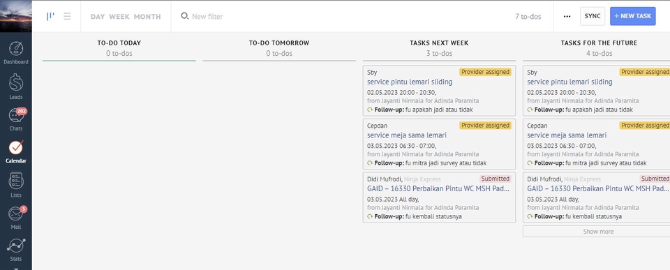The width and height of the screenshot is (670, 270).
Task: Click 'Didi Mufrodi' name in Next Week card
Action: (385, 179)
